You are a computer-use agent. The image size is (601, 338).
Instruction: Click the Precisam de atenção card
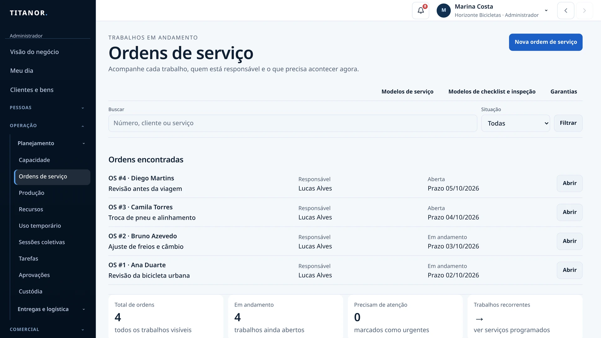405,317
